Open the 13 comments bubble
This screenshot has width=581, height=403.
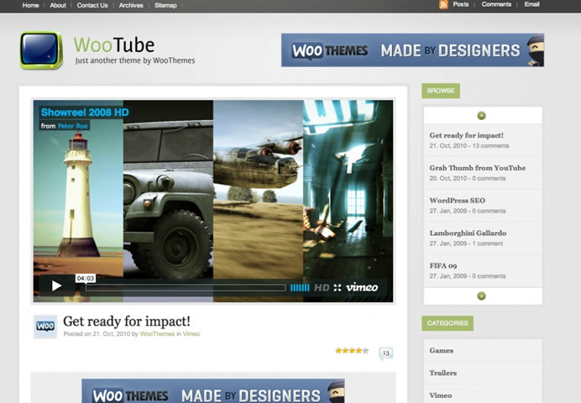click(385, 353)
